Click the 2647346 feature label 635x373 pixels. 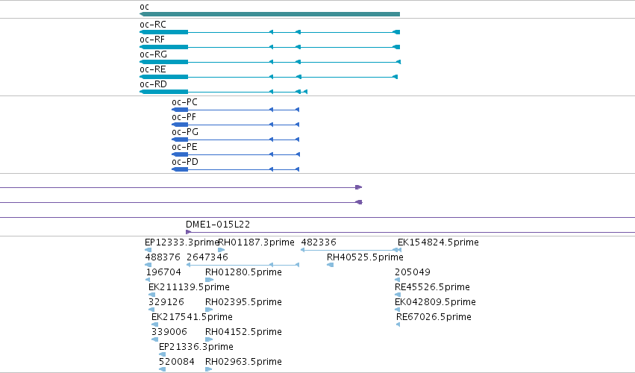coord(207,257)
